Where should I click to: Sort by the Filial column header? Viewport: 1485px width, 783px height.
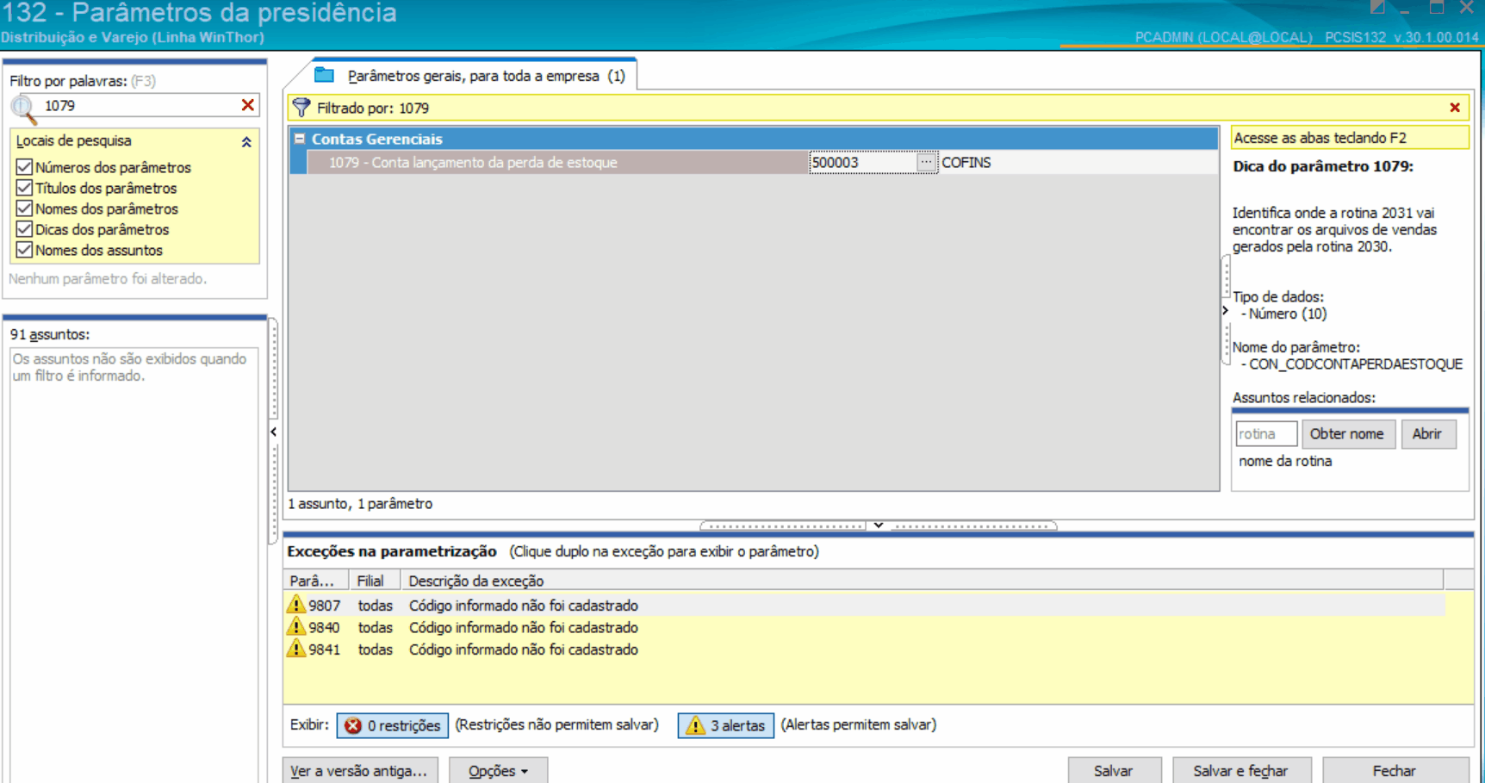(x=373, y=581)
